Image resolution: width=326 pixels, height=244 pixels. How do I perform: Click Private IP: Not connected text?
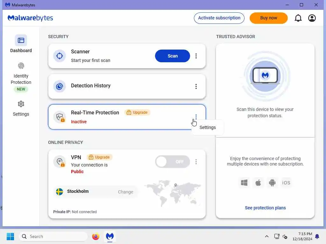[x=75, y=212]
